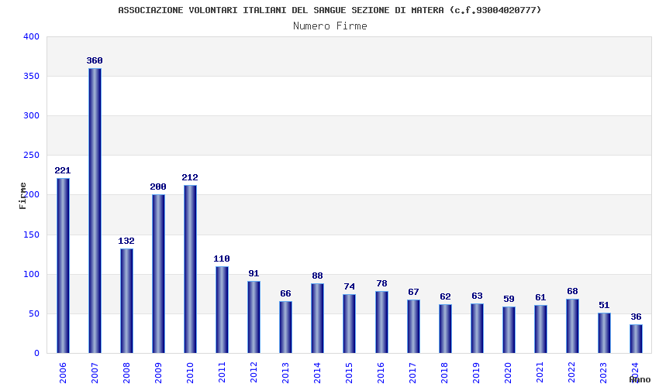
Task: Click the value label 36
Action: [636, 317]
